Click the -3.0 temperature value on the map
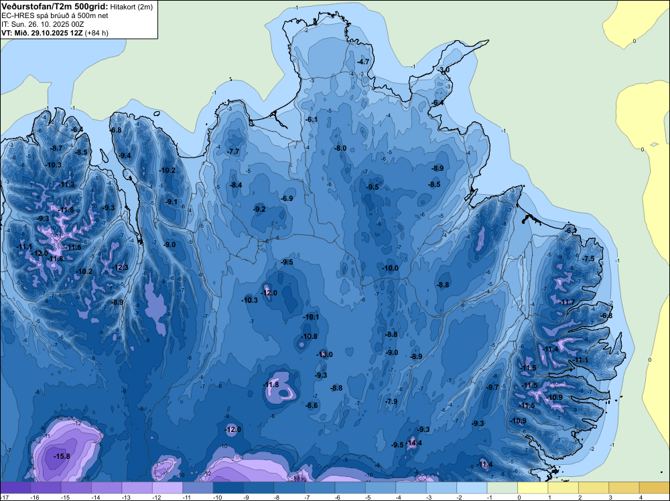Screen dimensions: 670x501 [x=443, y=70]
